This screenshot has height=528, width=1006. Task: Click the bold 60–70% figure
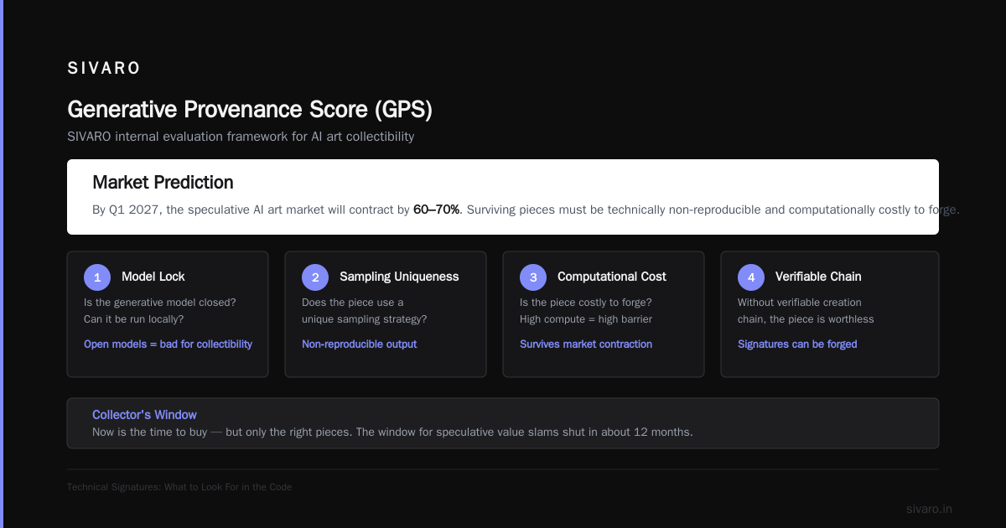click(437, 210)
